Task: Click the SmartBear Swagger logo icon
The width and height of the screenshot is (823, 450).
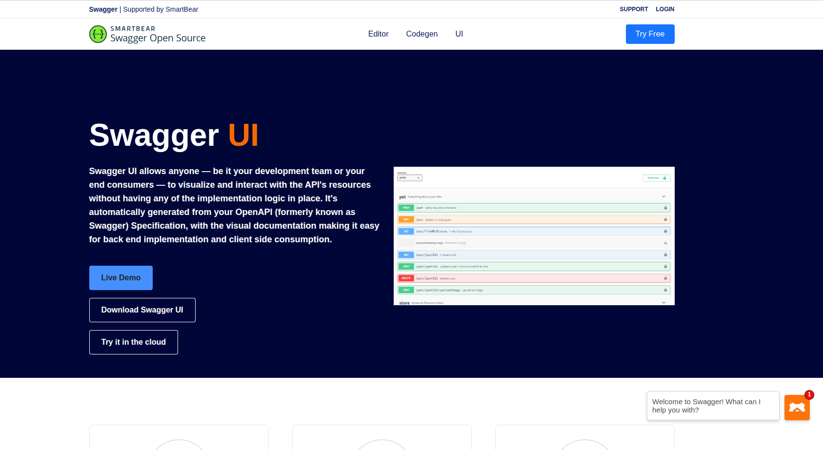Action: point(98,34)
